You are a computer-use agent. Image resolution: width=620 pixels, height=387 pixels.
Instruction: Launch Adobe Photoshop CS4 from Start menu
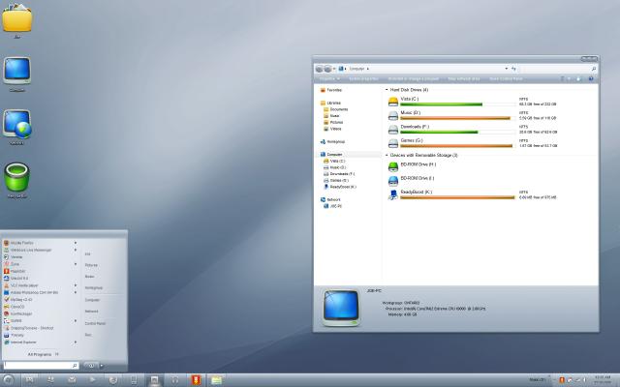31,292
